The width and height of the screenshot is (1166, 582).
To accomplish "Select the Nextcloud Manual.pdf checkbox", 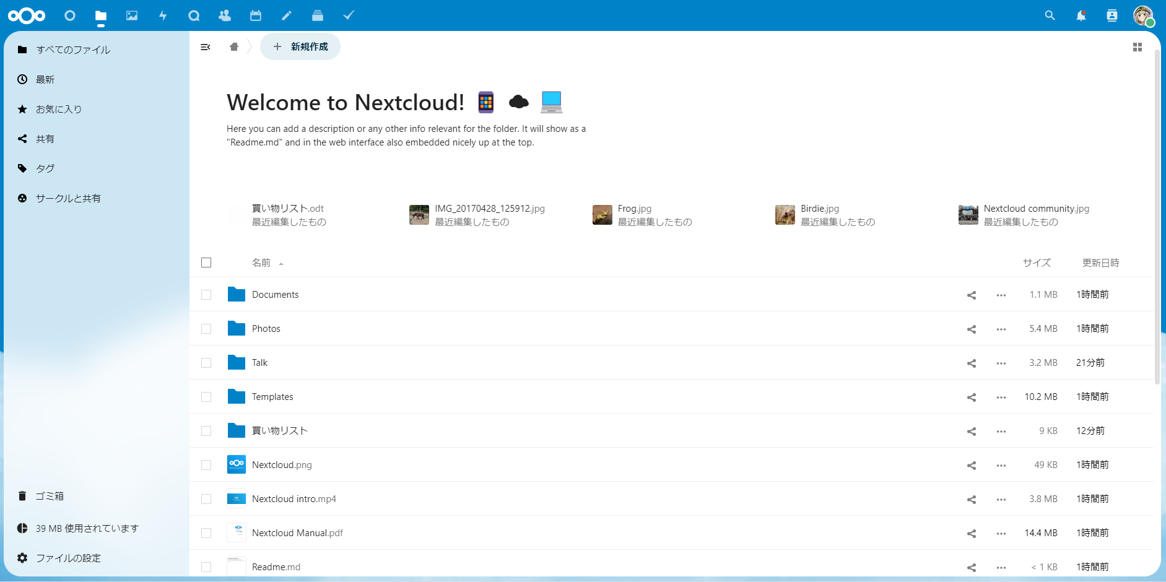I will [206, 533].
